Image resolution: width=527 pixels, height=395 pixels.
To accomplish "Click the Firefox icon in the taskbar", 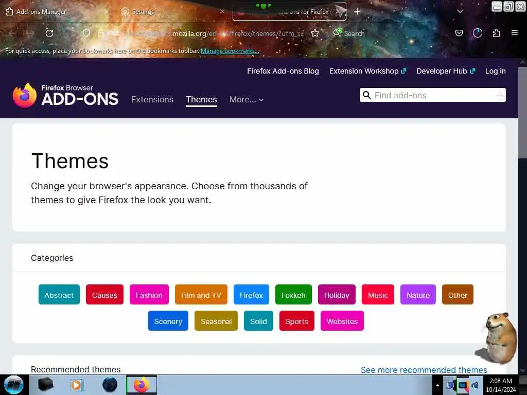I will [142, 385].
